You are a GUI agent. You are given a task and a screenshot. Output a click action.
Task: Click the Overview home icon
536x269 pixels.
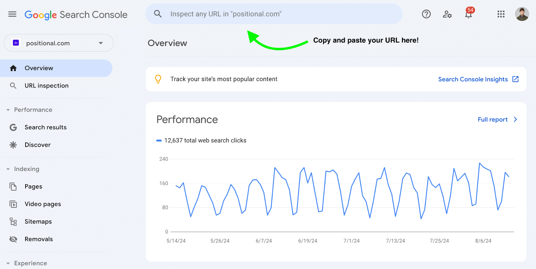click(x=13, y=68)
